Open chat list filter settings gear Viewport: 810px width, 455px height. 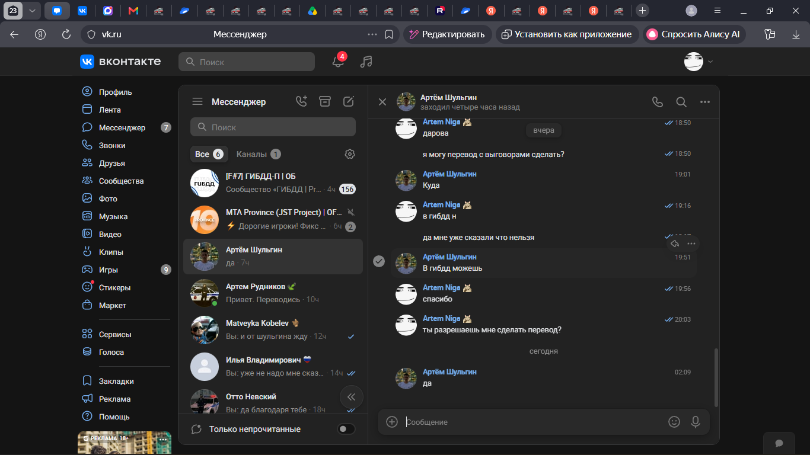click(350, 154)
